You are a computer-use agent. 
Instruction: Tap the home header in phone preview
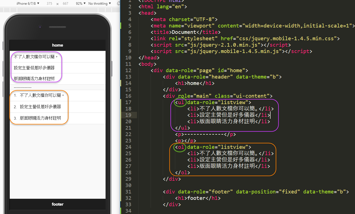pos(57,45)
